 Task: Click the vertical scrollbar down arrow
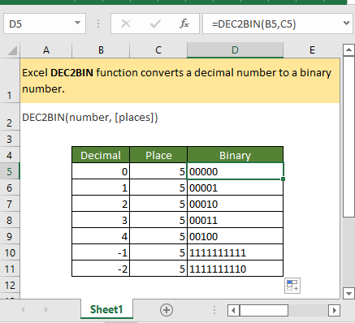349,293
